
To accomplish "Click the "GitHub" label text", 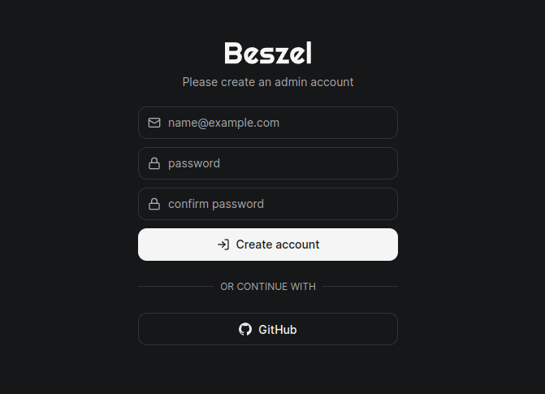I will point(278,330).
